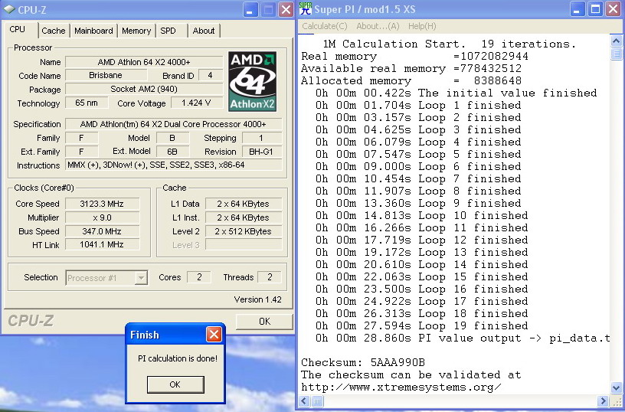Click OK in the Finish dialog
The image size is (625, 412).
pyautogui.click(x=175, y=384)
